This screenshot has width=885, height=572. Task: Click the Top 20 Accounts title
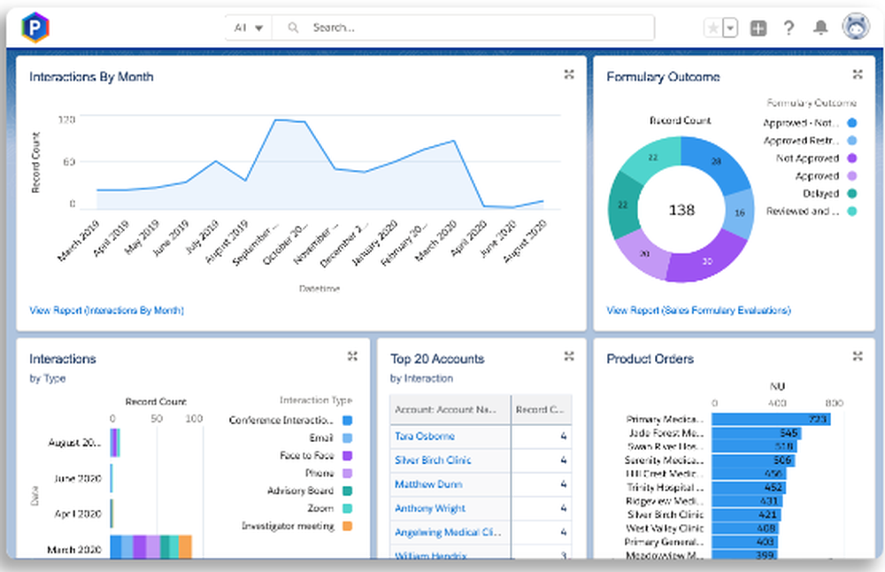pyautogui.click(x=437, y=359)
